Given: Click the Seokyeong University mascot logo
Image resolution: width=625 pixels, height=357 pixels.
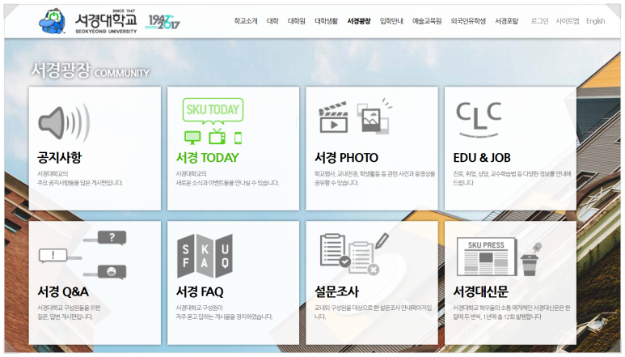Looking at the screenshot, I should [53, 21].
